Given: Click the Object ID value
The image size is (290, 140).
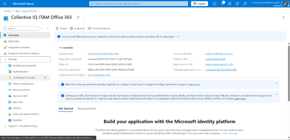Looking at the screenshot, I should coord(110,64).
